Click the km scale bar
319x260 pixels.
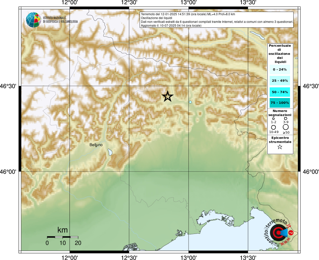[63, 237]
